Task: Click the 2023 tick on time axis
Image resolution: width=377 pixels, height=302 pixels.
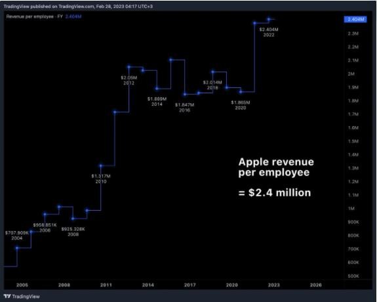Action: (274, 285)
